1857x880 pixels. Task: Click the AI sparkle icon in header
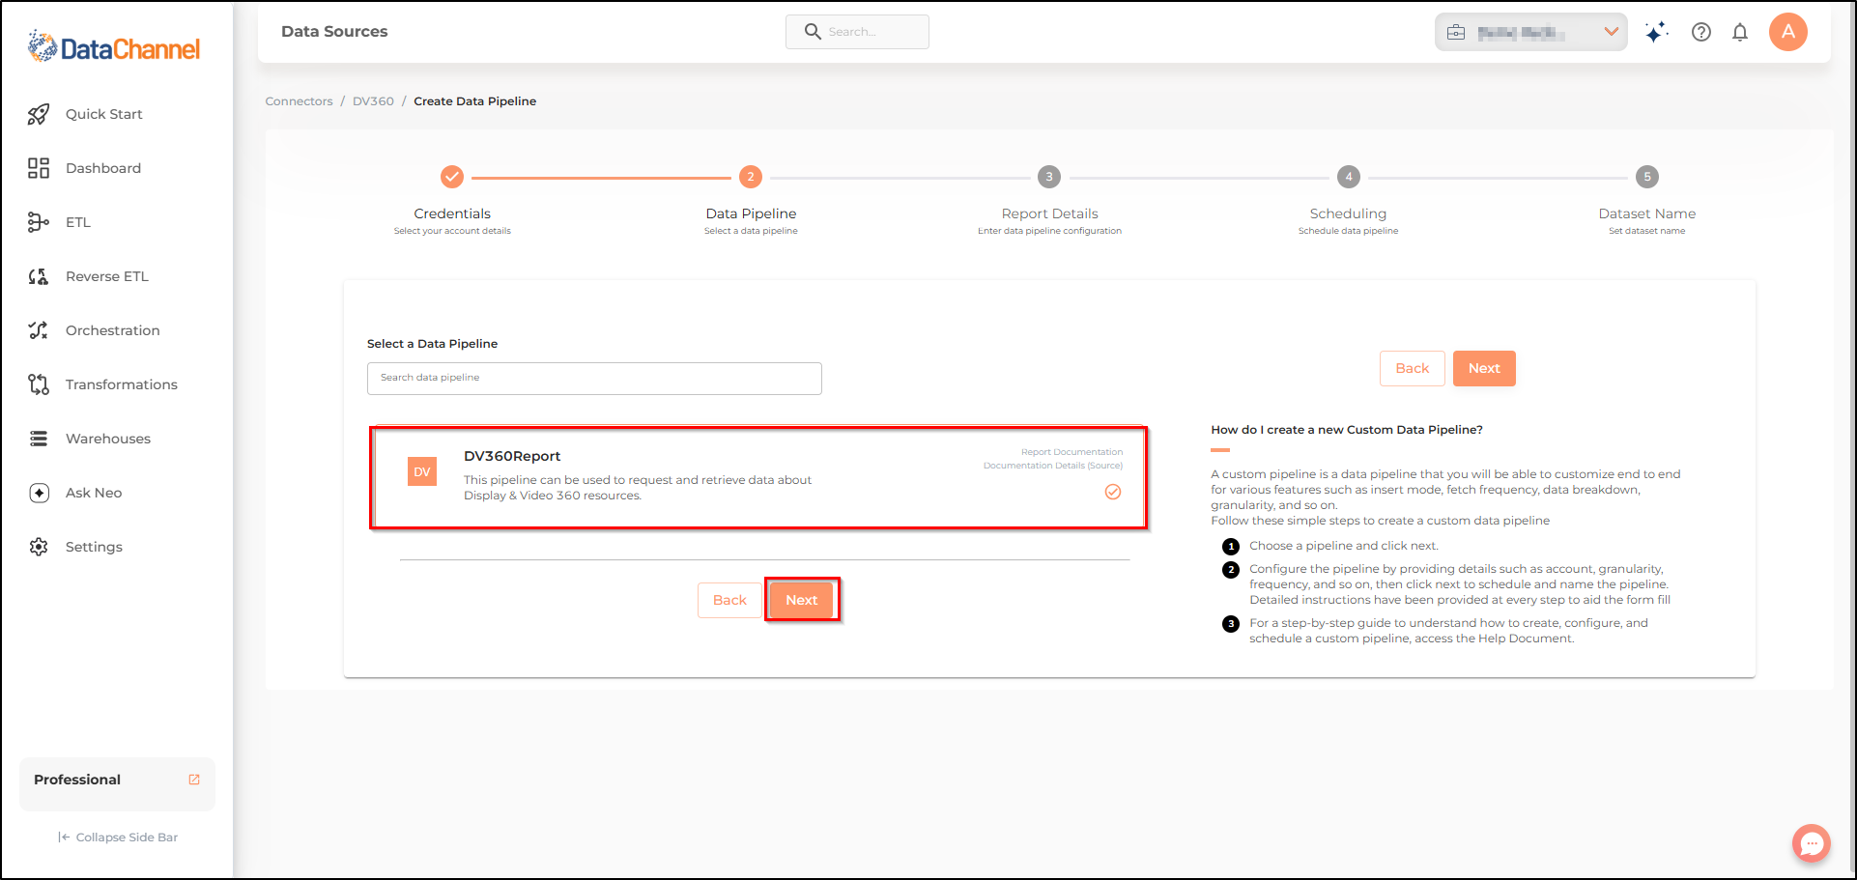pos(1656,32)
